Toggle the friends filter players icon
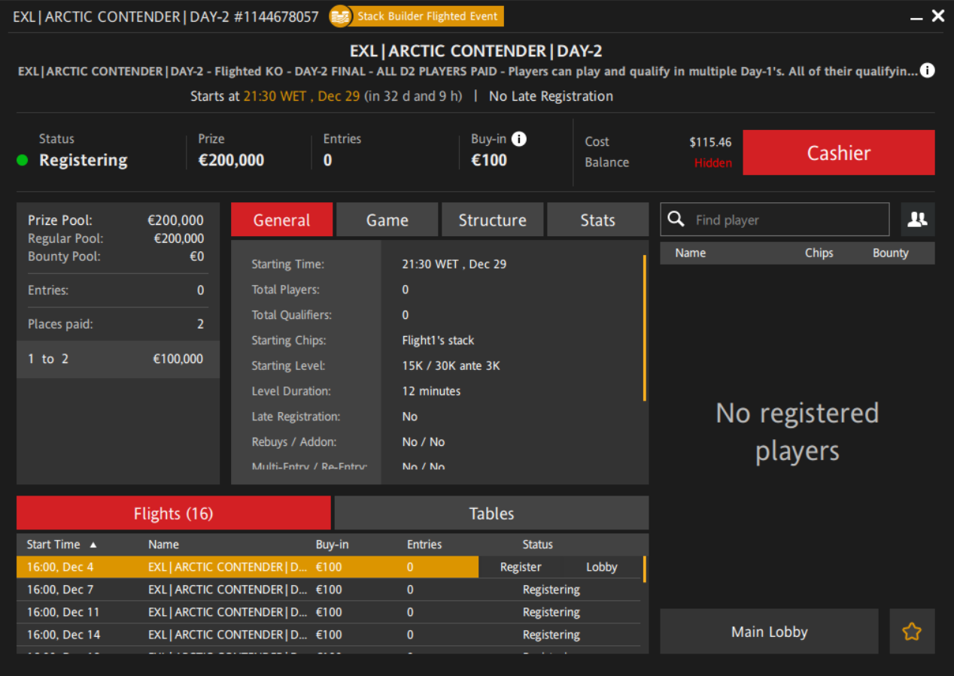The image size is (954, 676). pos(917,220)
